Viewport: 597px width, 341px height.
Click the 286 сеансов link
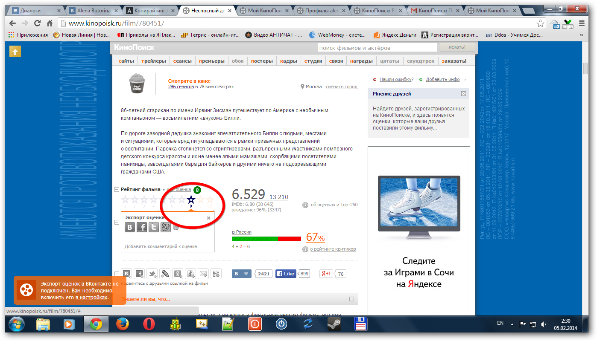pos(181,87)
